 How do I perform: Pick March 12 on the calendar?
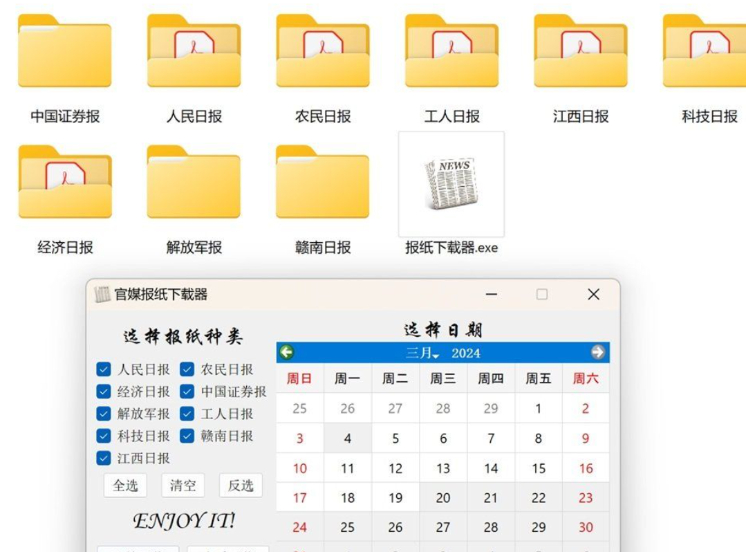pos(395,468)
